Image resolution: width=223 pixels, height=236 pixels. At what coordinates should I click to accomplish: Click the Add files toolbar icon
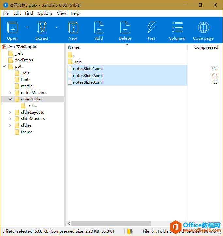(x=99, y=28)
